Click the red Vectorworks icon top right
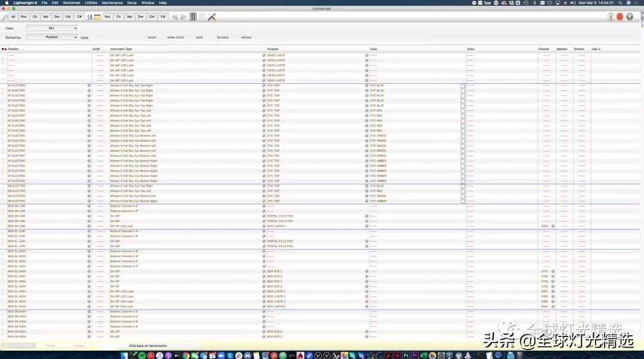644x359 pixels. point(620,17)
